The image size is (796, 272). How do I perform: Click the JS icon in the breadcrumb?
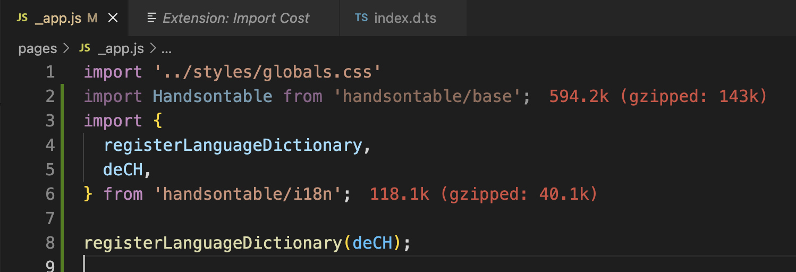pos(84,49)
